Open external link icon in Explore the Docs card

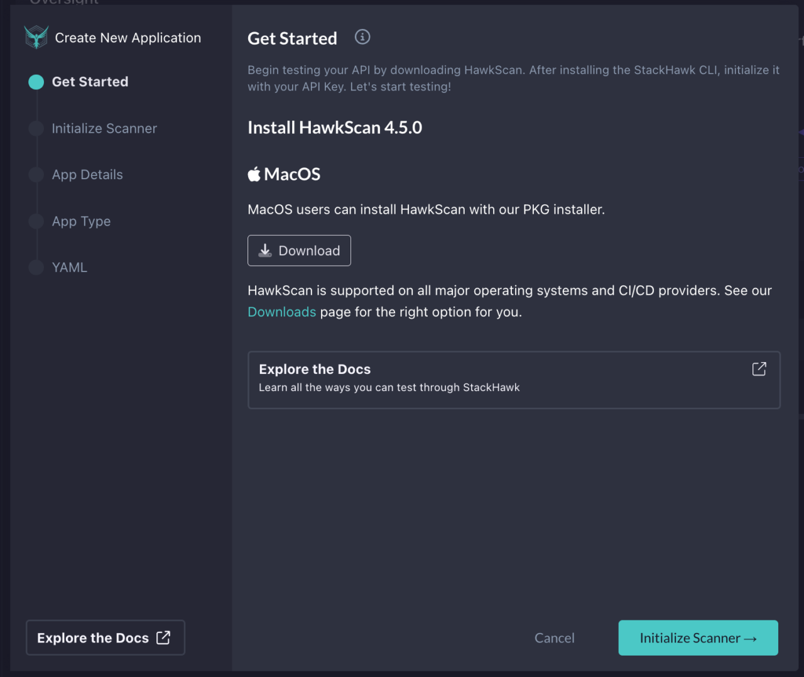click(759, 369)
